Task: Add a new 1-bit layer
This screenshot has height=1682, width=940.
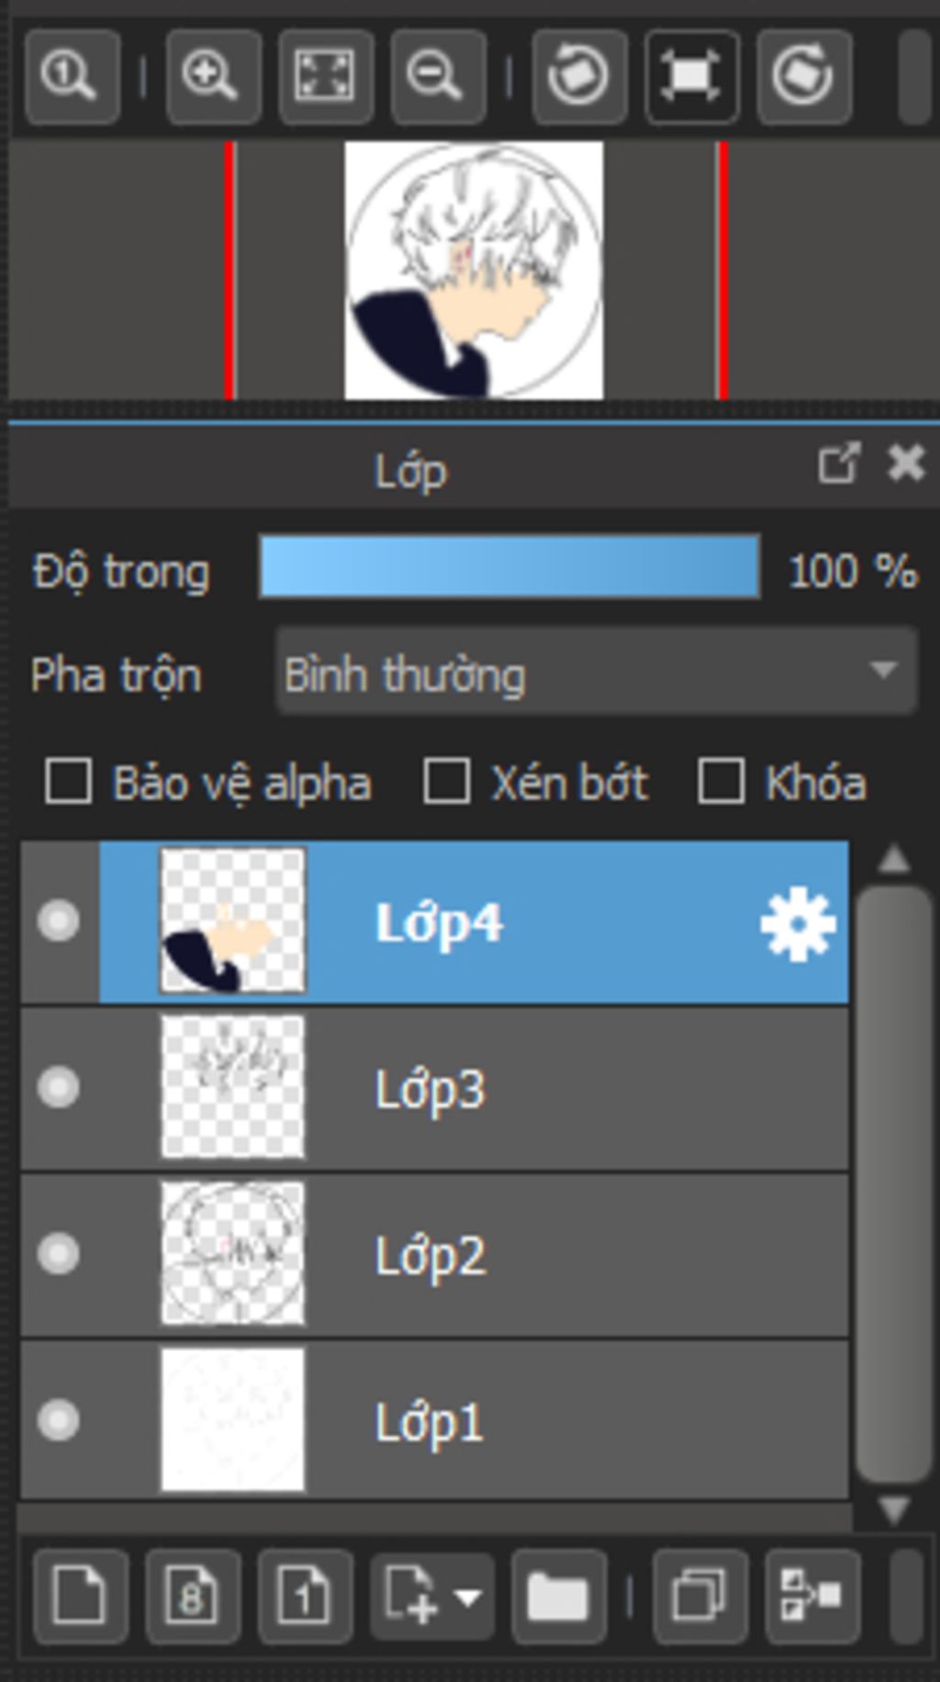Action: pos(306,1596)
